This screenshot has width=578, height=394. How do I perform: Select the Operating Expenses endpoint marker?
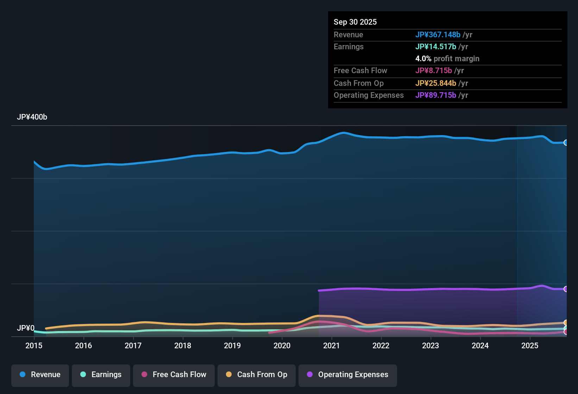[566, 289]
